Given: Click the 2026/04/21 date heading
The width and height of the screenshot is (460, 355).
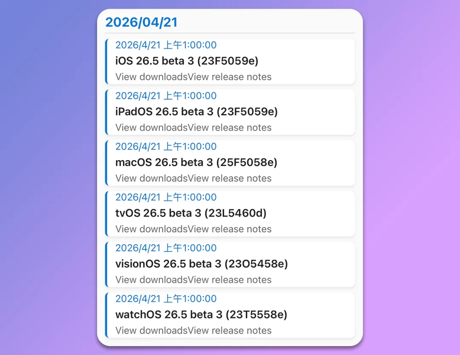Looking at the screenshot, I should (x=141, y=22).
